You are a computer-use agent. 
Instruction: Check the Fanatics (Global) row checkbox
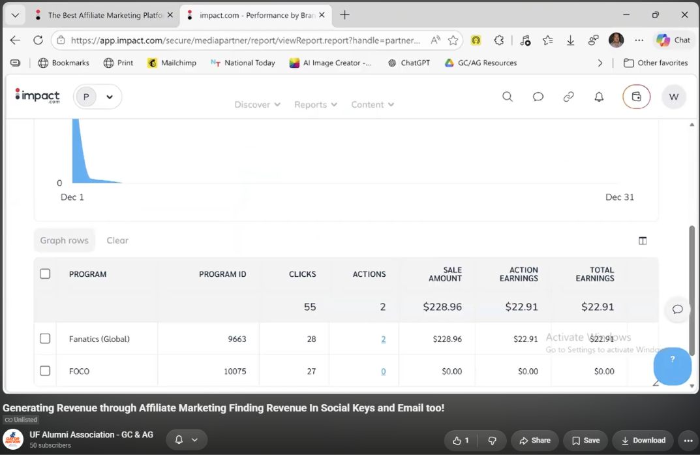pyautogui.click(x=45, y=338)
